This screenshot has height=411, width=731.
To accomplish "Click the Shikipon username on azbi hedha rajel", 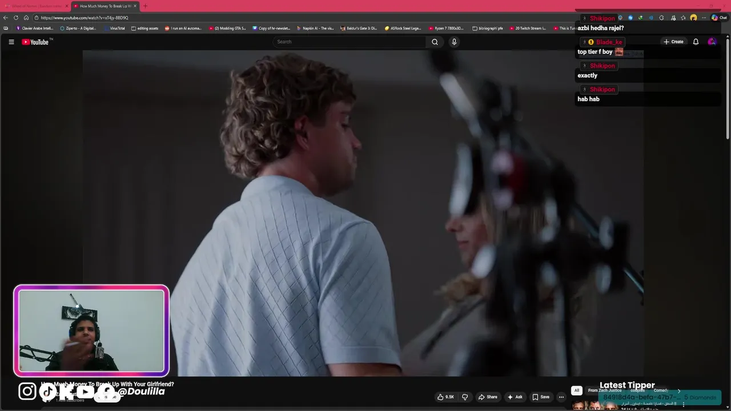I will (602, 18).
